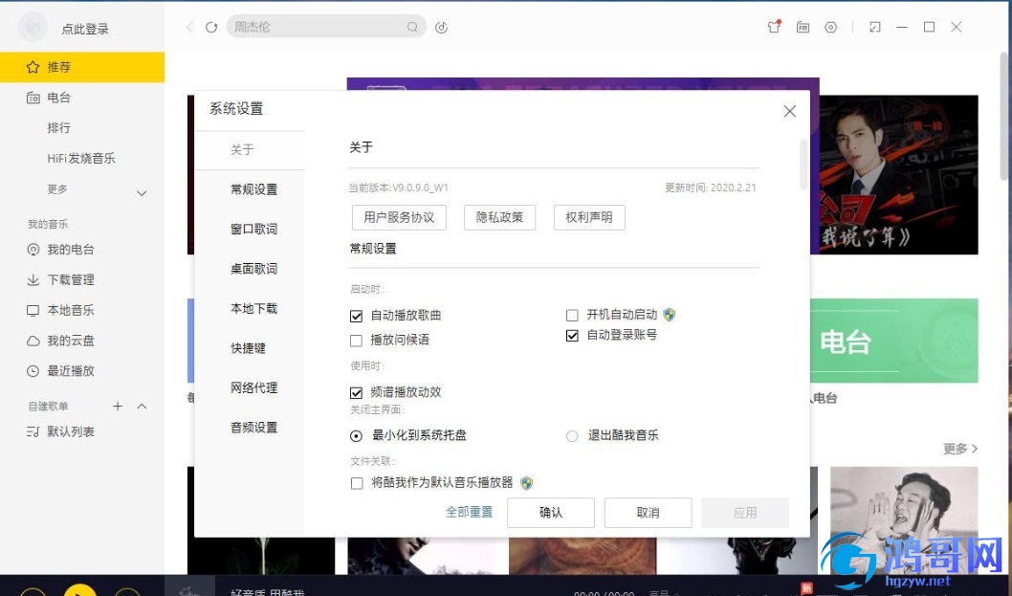
Task: Close the 系统设置 dialog
Action: tap(789, 111)
